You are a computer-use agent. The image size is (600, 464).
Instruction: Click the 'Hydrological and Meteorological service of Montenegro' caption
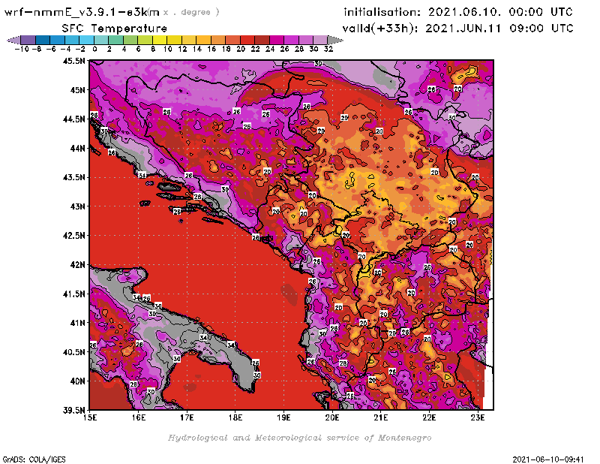(x=299, y=438)
